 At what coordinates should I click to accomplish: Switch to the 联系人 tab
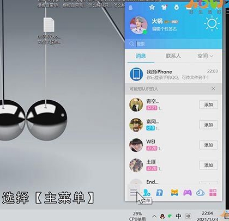pyautogui.click(x=173, y=56)
